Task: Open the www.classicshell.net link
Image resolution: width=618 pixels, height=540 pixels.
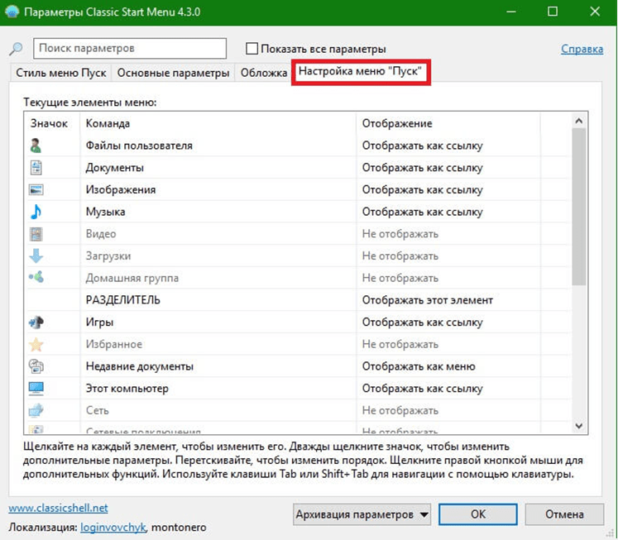Action: coord(58,508)
